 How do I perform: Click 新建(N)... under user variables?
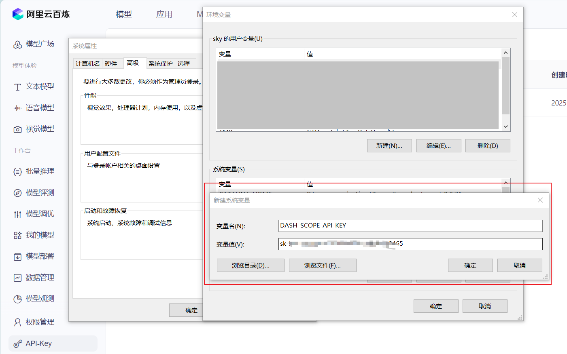tap(389, 145)
